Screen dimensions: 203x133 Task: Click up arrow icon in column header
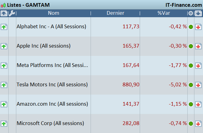4,13
